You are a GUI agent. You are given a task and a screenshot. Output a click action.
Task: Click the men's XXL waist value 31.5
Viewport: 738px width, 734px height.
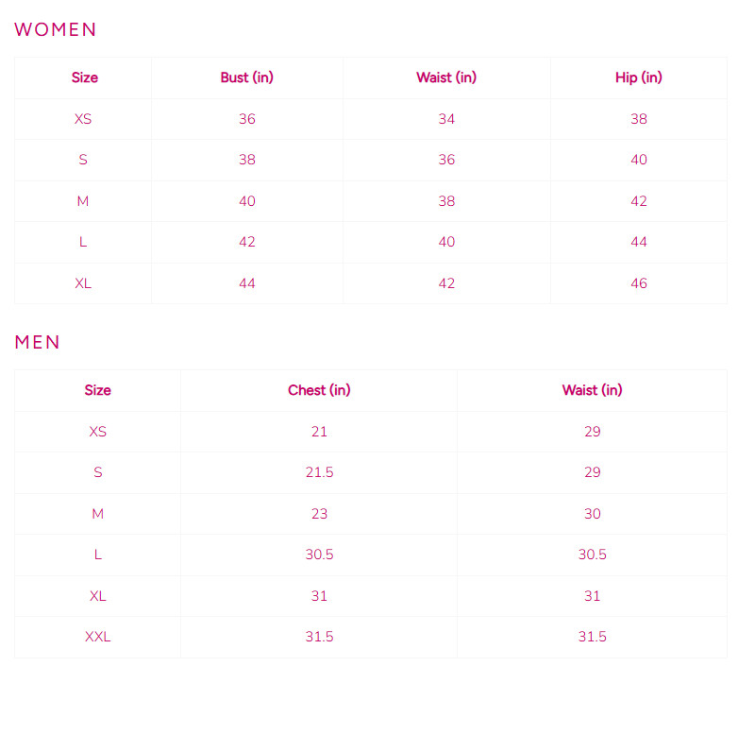pyautogui.click(x=592, y=637)
